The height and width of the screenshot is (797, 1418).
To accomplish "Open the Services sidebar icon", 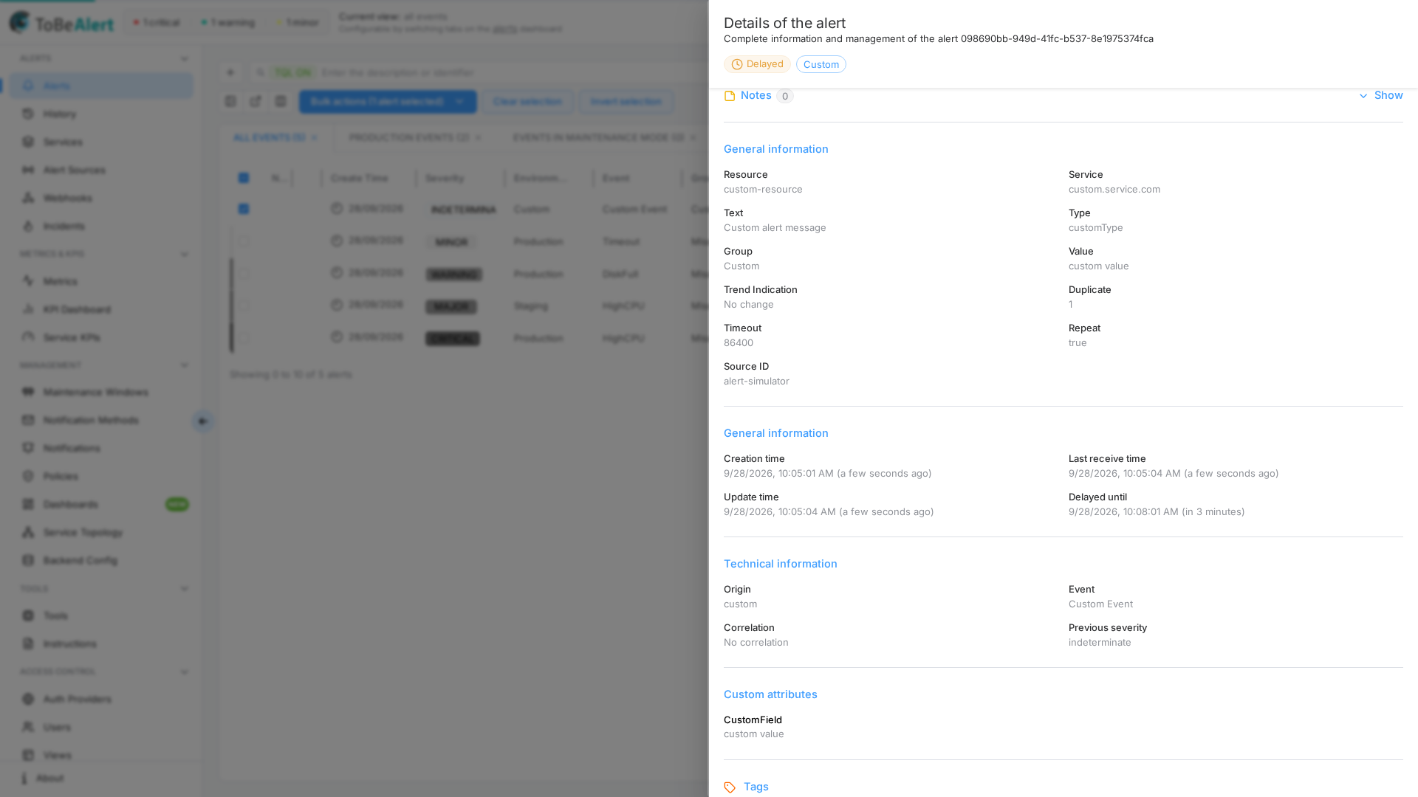I will click(x=28, y=142).
